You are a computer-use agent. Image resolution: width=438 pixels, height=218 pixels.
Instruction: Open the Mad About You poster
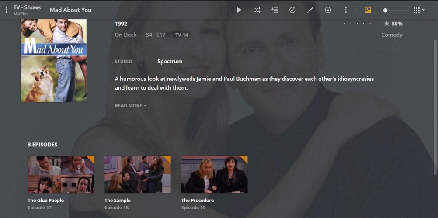click(54, 60)
